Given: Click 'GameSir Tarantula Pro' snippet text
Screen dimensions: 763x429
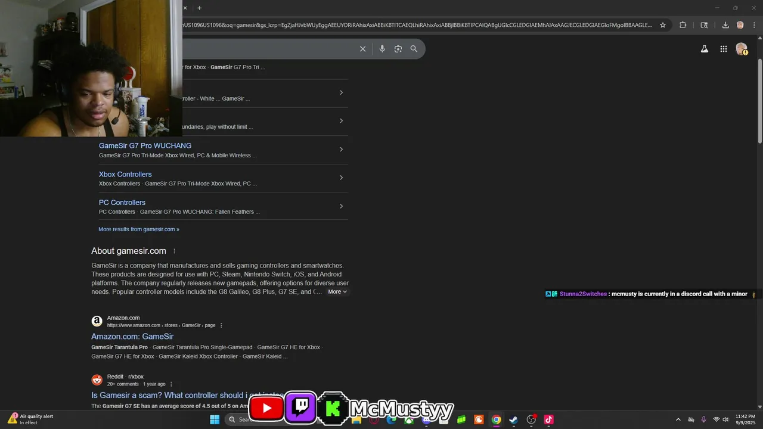Looking at the screenshot, I should [x=119, y=347].
